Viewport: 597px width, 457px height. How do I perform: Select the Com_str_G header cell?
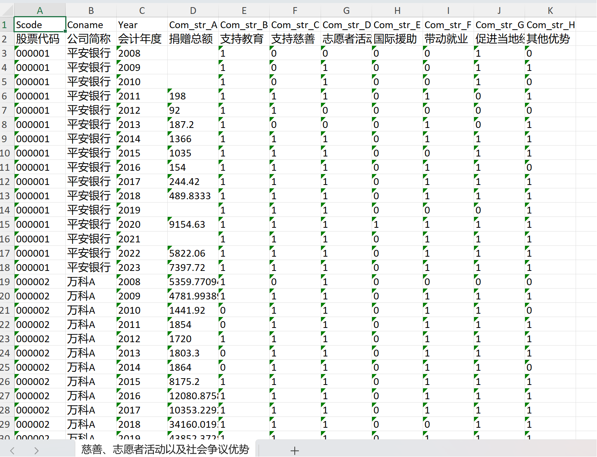pyautogui.click(x=499, y=25)
